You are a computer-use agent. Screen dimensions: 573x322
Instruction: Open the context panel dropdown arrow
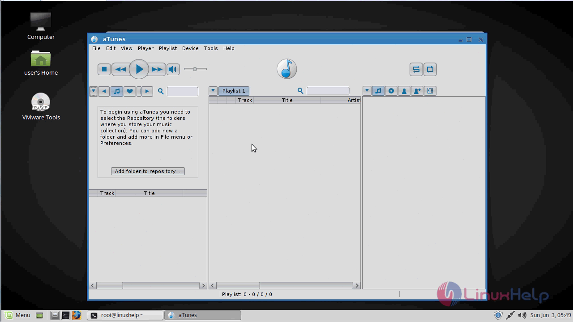click(x=367, y=91)
